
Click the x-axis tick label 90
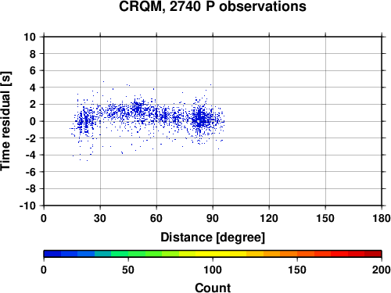coord(213,218)
